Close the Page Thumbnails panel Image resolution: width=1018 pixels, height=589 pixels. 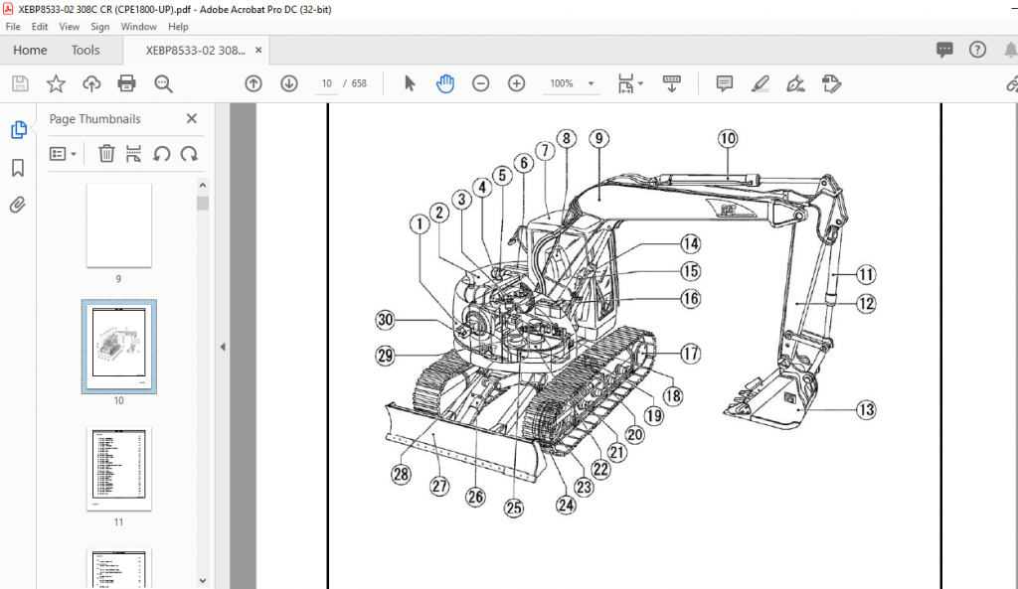192,119
